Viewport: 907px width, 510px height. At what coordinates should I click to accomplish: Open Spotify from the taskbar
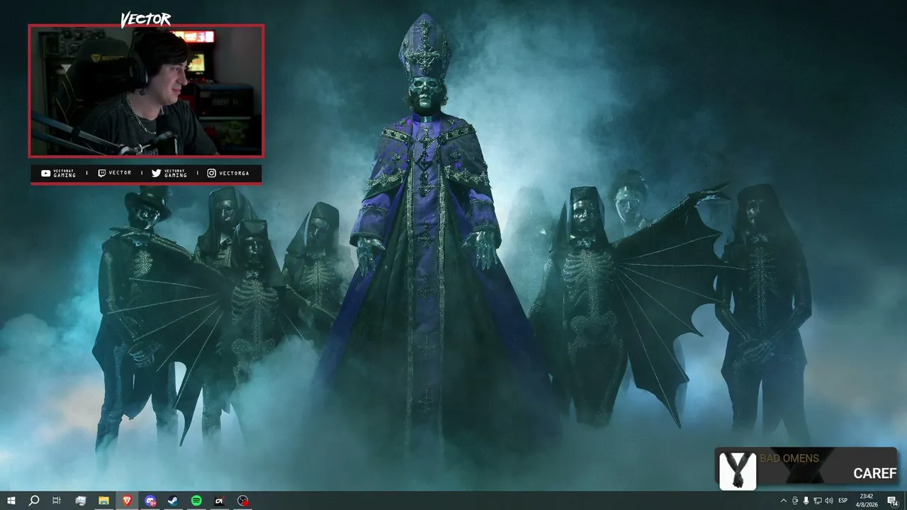[196, 501]
